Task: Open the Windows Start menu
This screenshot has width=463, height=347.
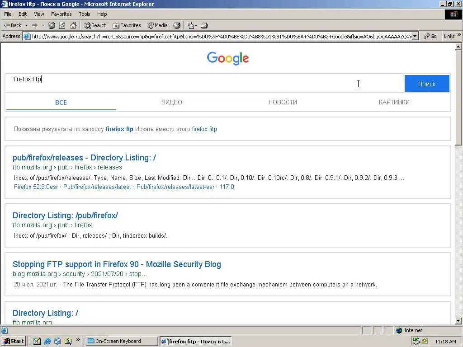Action: tap(13, 341)
